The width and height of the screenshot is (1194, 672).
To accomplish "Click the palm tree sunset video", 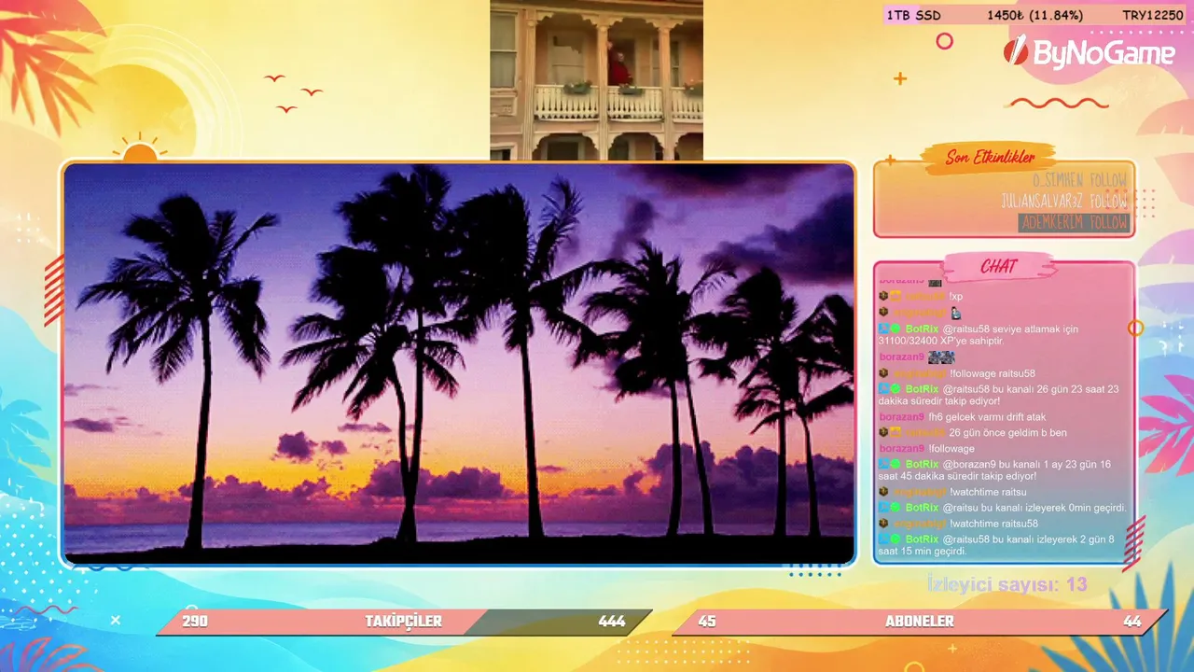I will click(x=458, y=364).
